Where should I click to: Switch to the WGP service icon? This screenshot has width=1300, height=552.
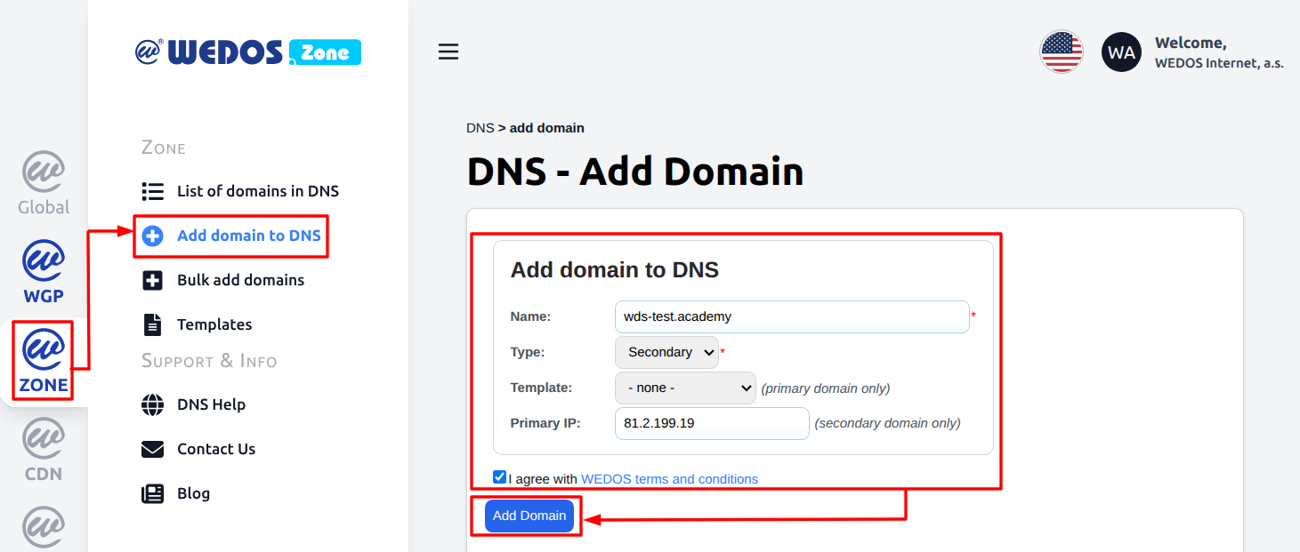tap(44, 272)
